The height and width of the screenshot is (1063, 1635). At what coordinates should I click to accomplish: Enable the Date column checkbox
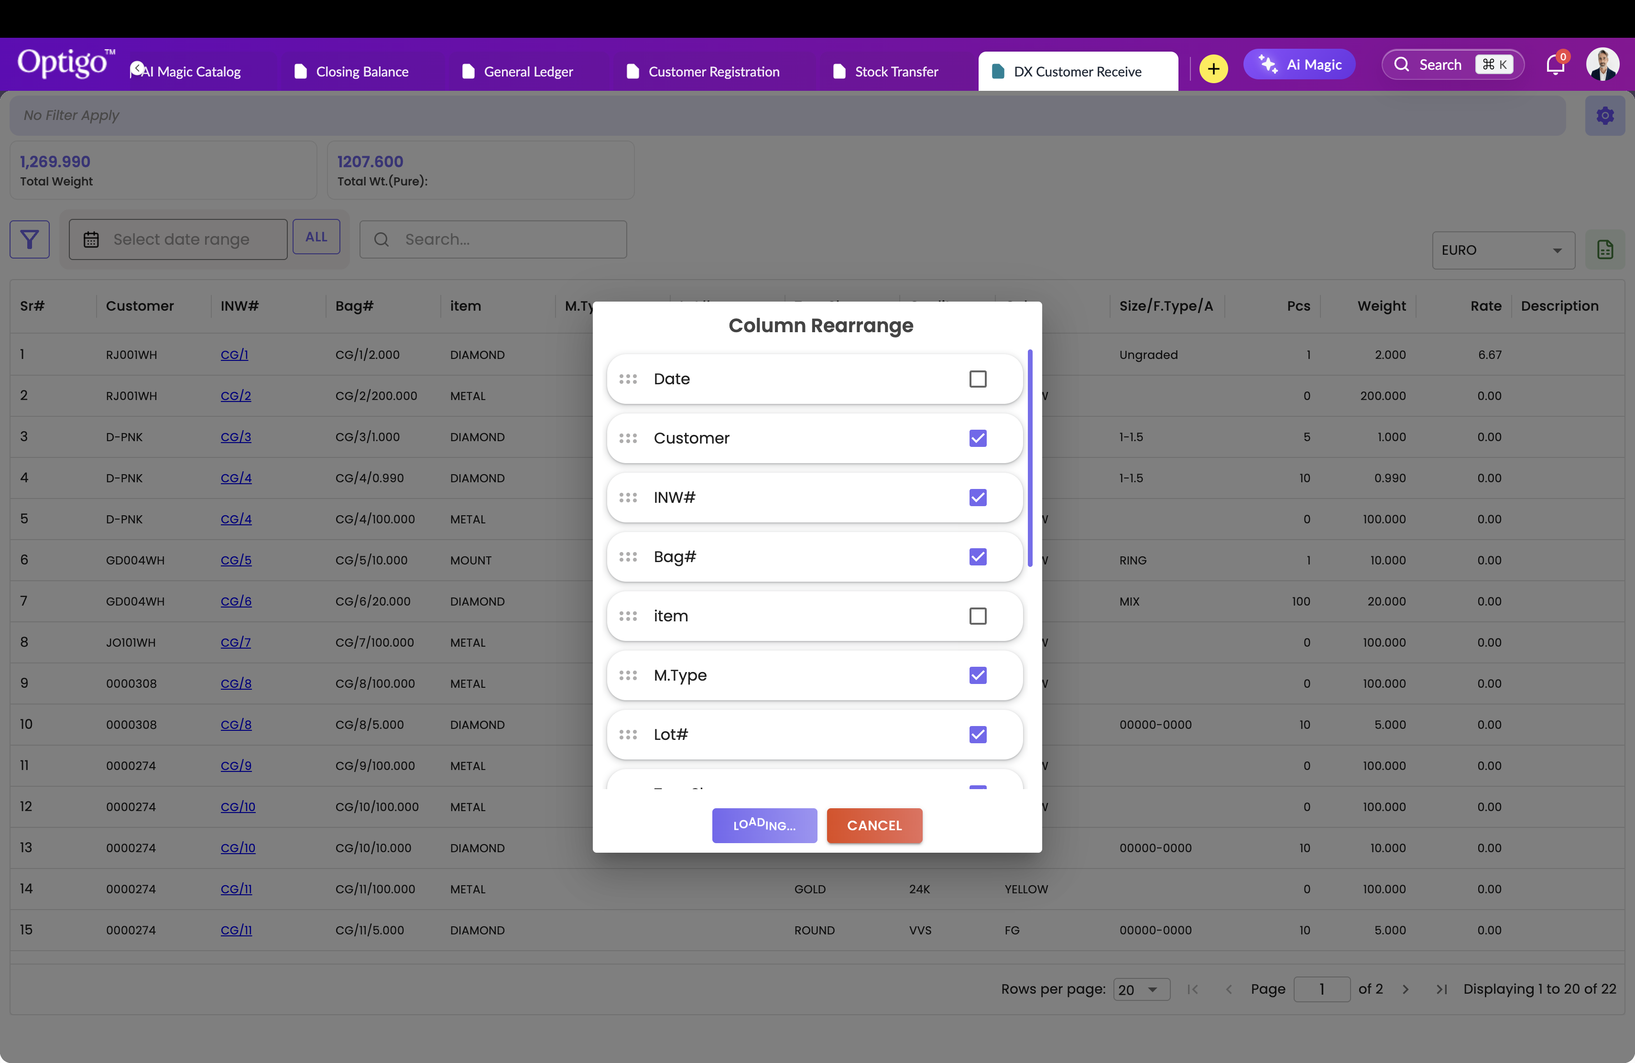pyautogui.click(x=978, y=379)
